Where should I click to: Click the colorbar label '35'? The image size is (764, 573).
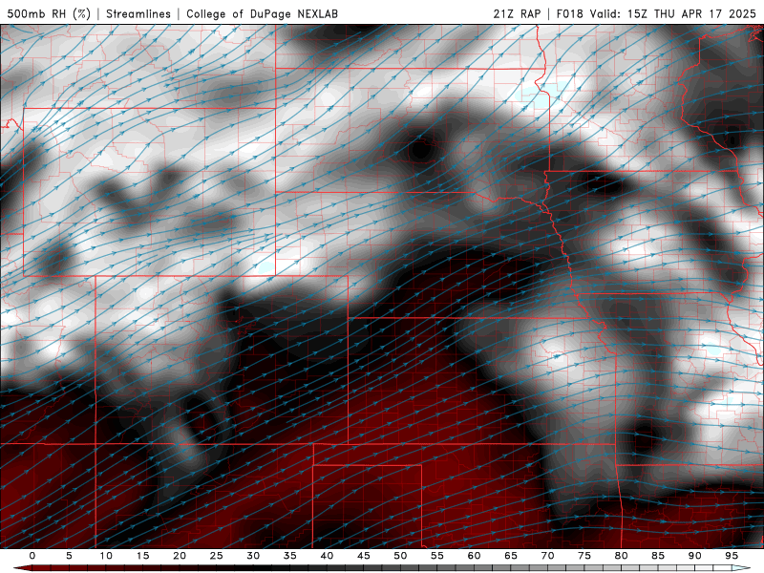tap(290, 556)
